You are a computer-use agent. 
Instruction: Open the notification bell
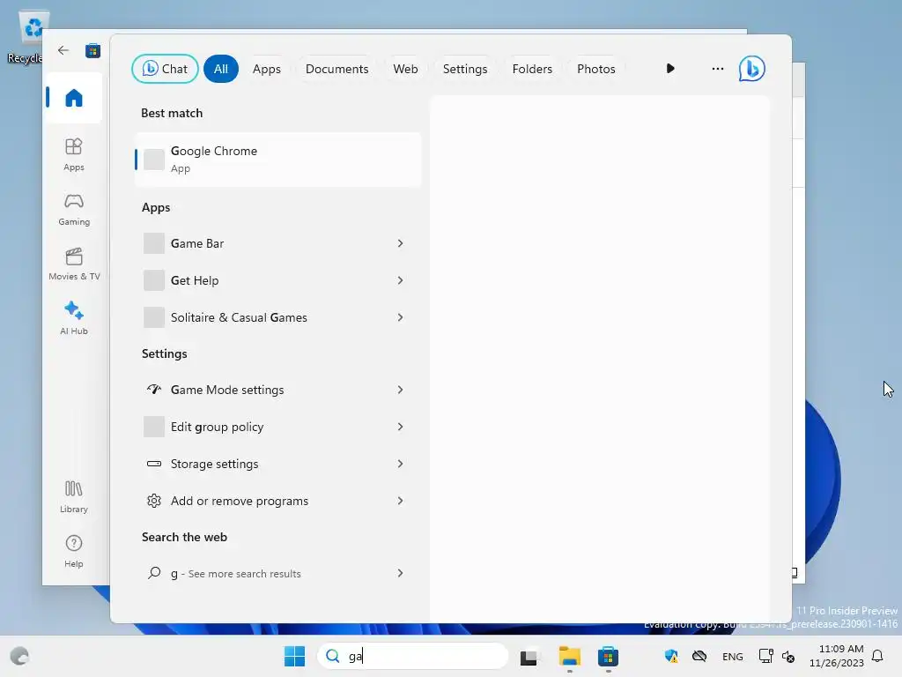click(x=877, y=656)
